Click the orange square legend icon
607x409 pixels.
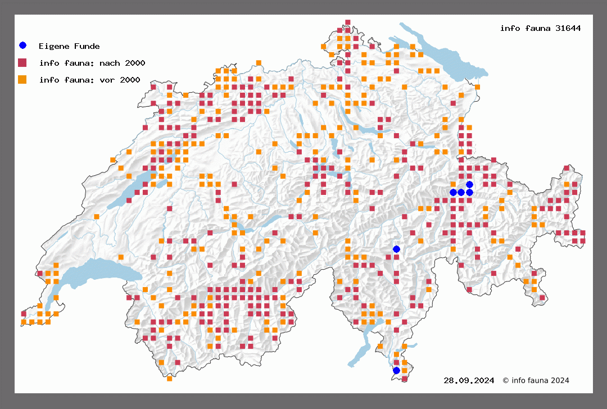click(x=22, y=79)
